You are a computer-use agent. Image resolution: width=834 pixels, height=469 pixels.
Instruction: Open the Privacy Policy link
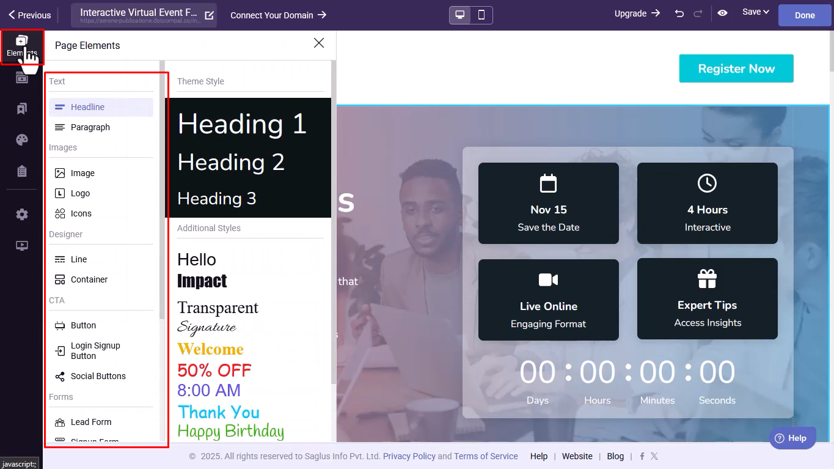click(409, 456)
